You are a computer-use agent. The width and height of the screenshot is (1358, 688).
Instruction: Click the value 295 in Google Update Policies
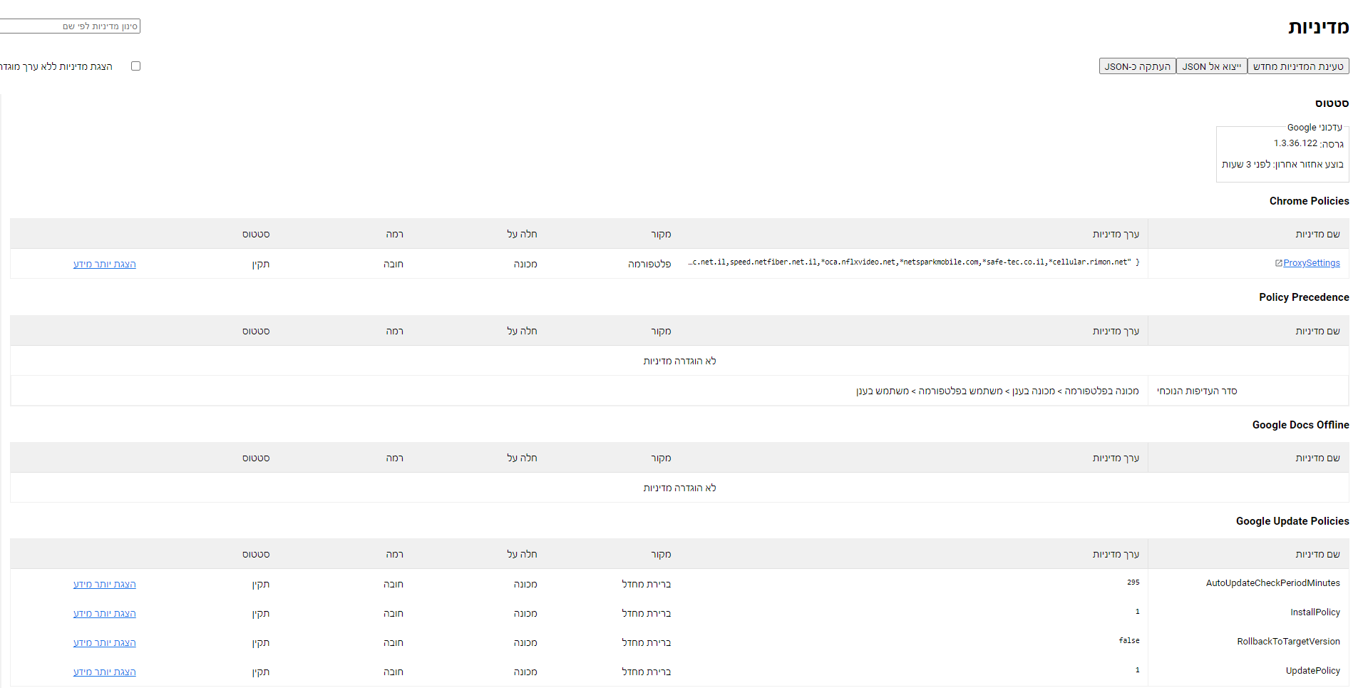(x=1133, y=582)
